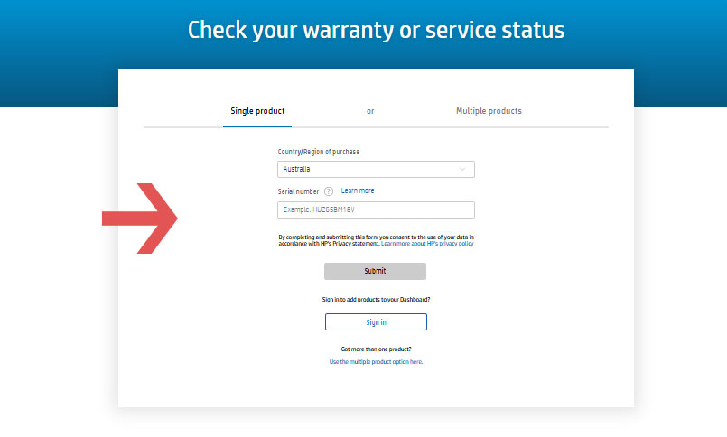Click the 'Check your warranty or service status' heading
Screen dimensions: 727x437
[376, 30]
